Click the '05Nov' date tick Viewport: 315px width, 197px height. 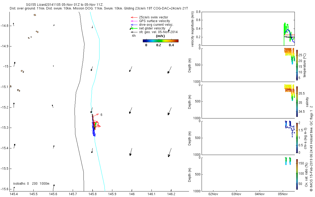click(283, 194)
